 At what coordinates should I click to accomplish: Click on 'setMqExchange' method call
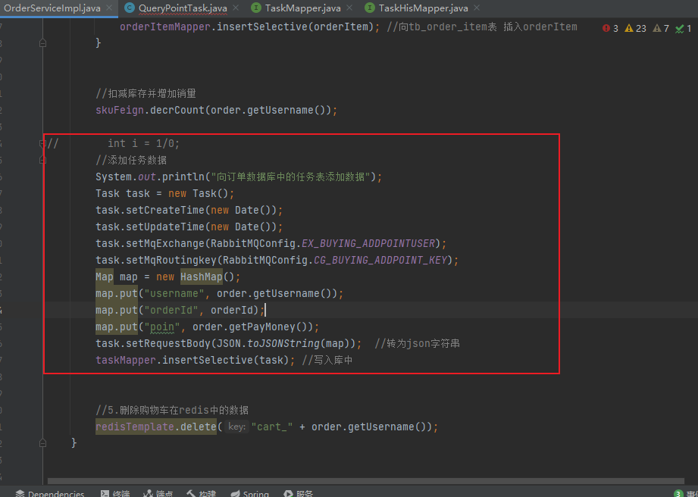pyautogui.click(x=164, y=243)
